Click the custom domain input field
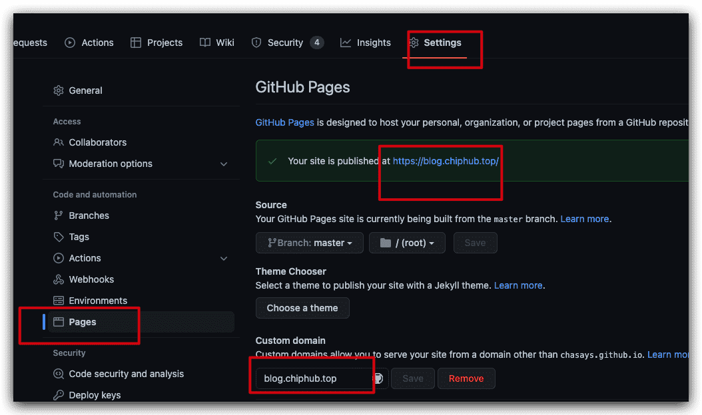The height and width of the screenshot is (415, 702). tap(322, 379)
